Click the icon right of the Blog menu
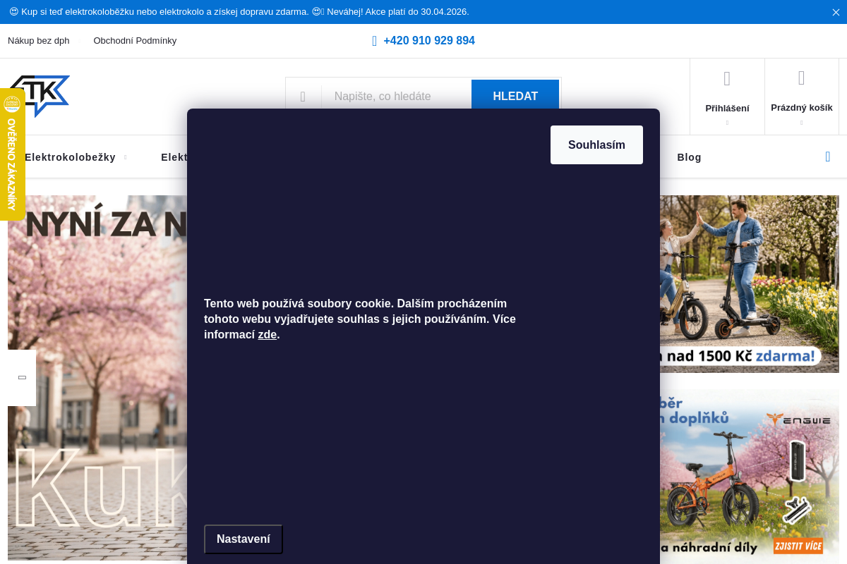The image size is (847, 564). (828, 157)
